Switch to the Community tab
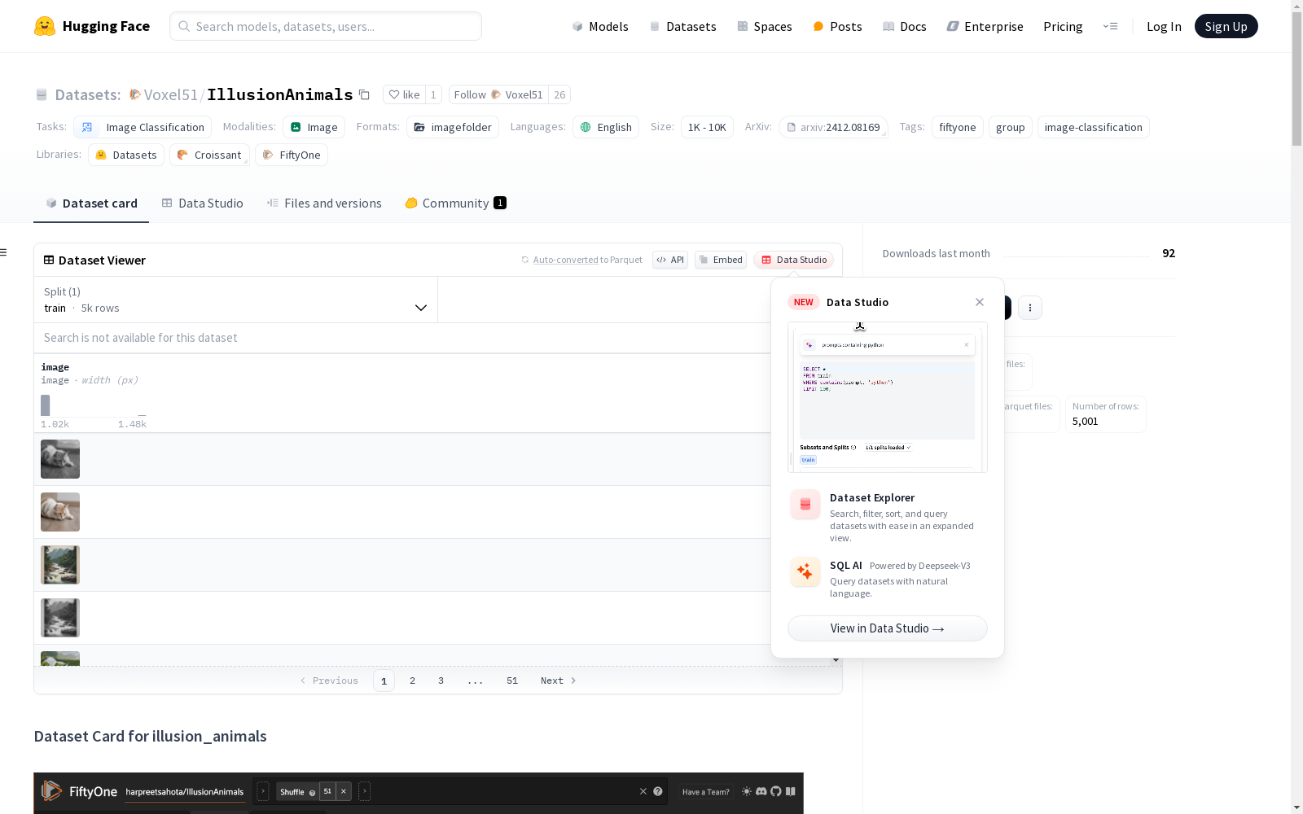This screenshot has height=814, width=1303. (455, 203)
